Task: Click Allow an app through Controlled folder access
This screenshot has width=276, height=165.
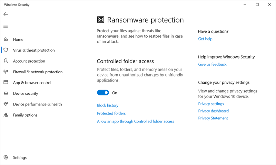Action: pos(136,121)
